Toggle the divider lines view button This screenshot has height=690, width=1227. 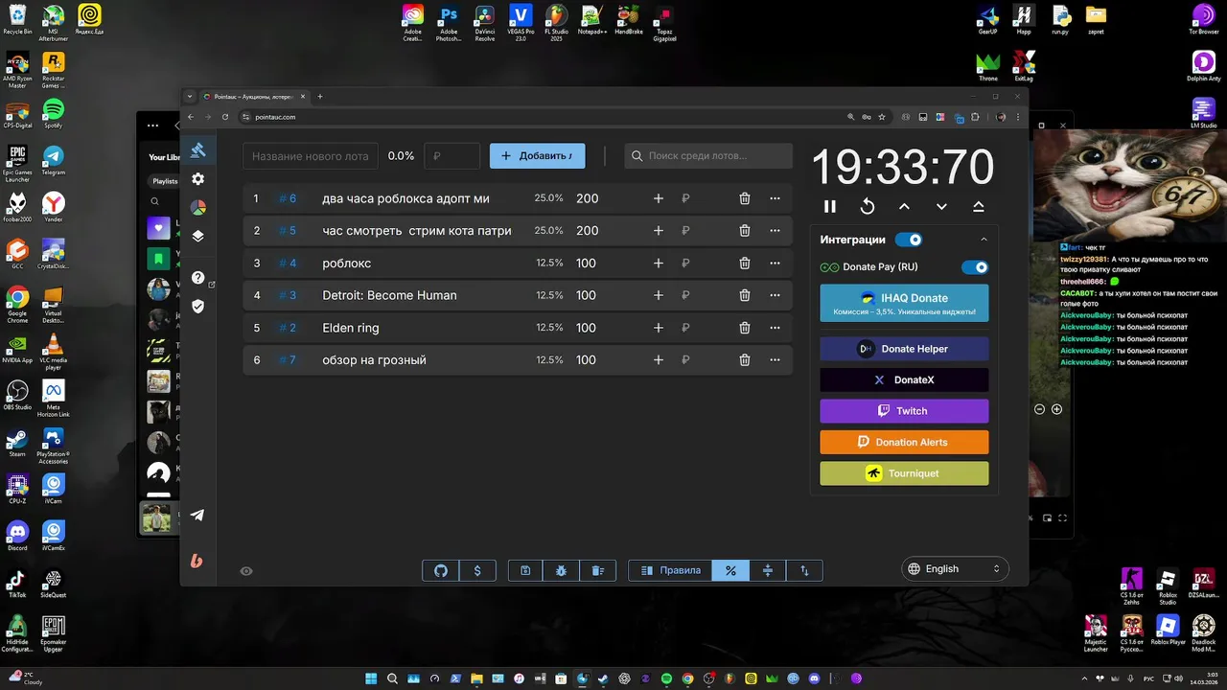click(768, 570)
